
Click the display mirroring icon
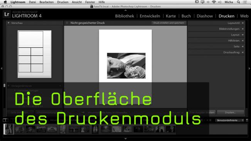[x=202, y=2]
